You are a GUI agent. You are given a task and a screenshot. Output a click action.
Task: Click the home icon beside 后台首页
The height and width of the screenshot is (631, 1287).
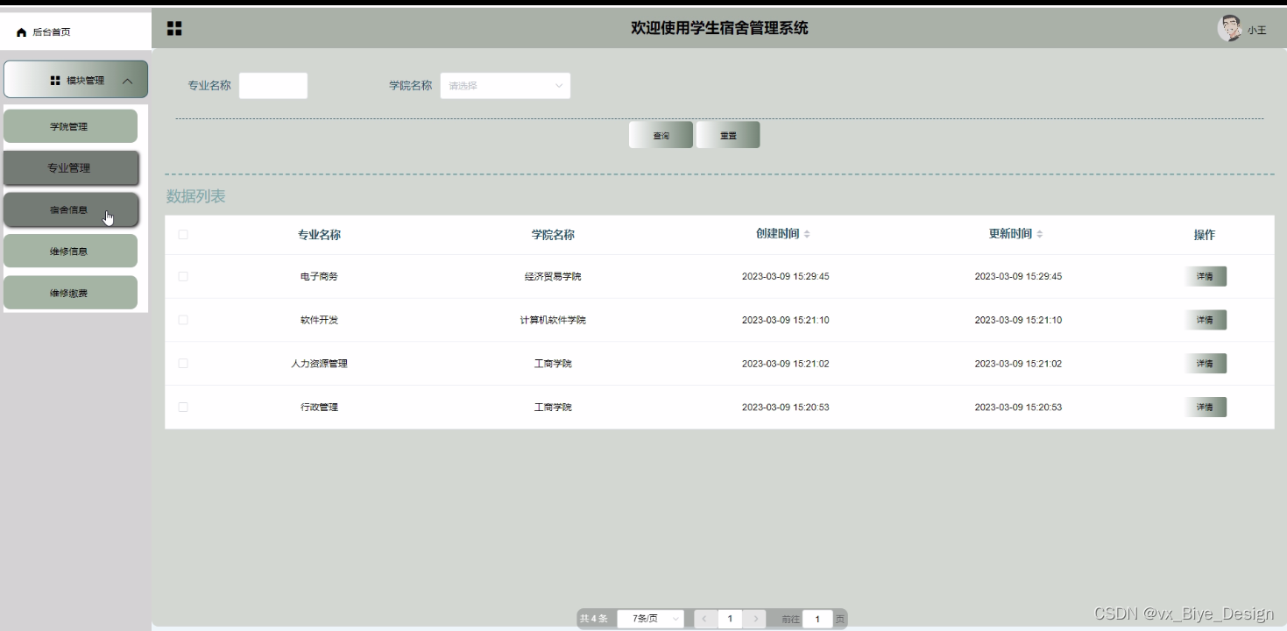pyautogui.click(x=22, y=32)
